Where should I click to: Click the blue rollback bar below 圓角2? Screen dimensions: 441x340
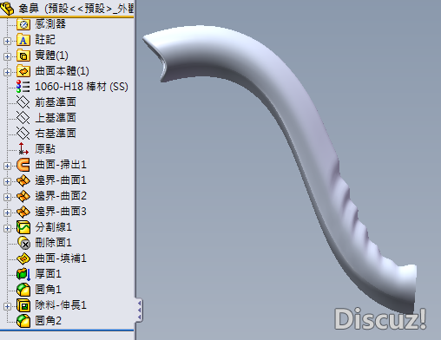click(x=67, y=330)
